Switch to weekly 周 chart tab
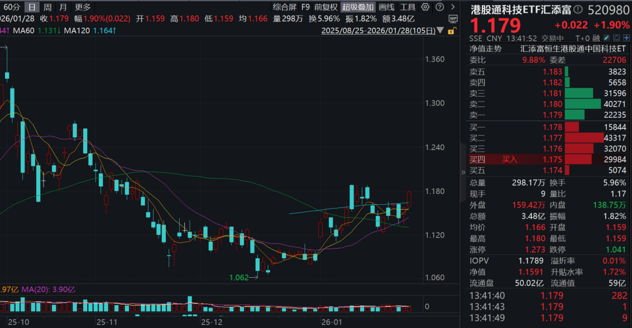Screen dimensions: 632x328 click(47, 7)
